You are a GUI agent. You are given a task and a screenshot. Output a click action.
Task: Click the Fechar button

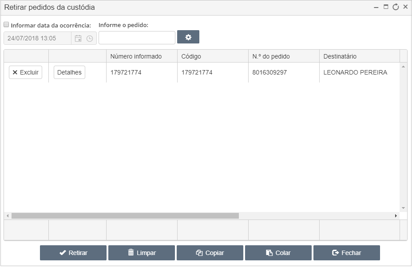(347, 253)
